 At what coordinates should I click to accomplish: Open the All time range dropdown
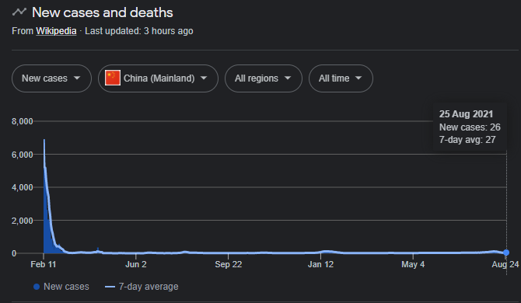pos(341,78)
